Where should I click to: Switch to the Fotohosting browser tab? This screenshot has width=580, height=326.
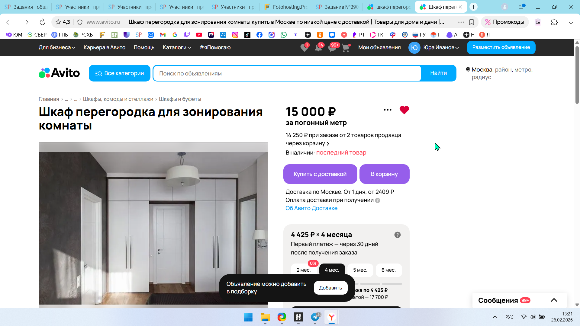coord(285,7)
